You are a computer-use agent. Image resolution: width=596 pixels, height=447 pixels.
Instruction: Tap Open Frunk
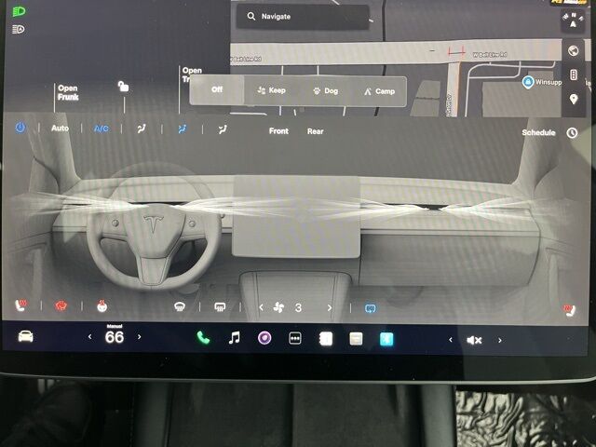(68, 92)
